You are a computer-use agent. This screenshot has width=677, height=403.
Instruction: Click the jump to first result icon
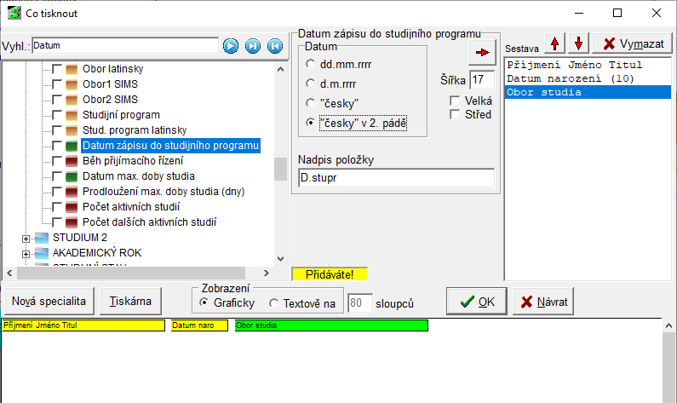(x=274, y=46)
